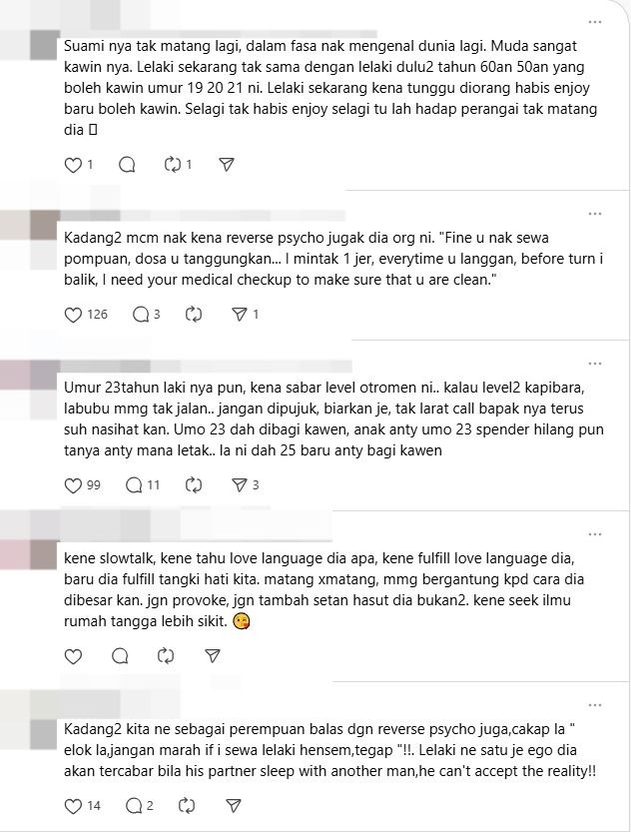This screenshot has height=832, width=631.
Task: Open more options on first comment
Action: coord(595,22)
